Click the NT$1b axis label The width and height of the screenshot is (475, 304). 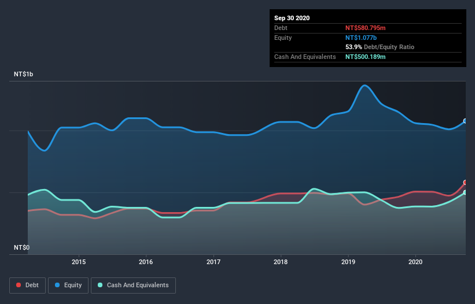click(23, 74)
